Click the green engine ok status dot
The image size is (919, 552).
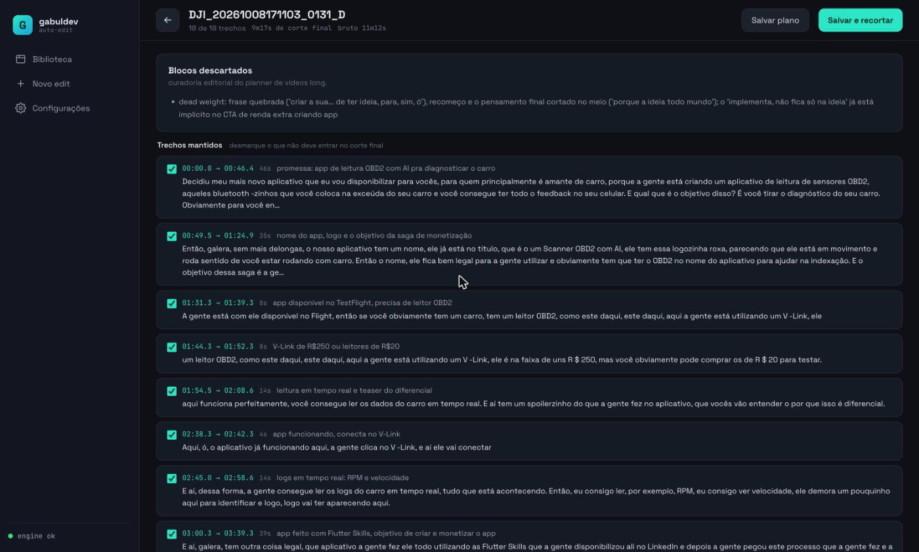(x=11, y=536)
